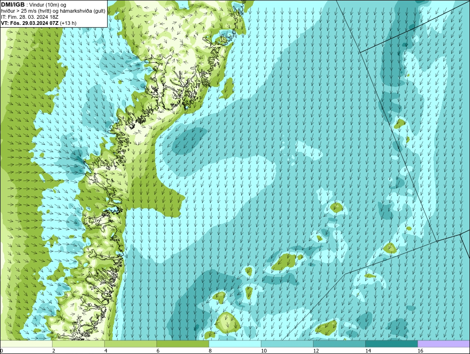This screenshot has height=354, width=470.
Task: Click the 0–2 m/s pale cream legend swatch
Action: pos(26,344)
